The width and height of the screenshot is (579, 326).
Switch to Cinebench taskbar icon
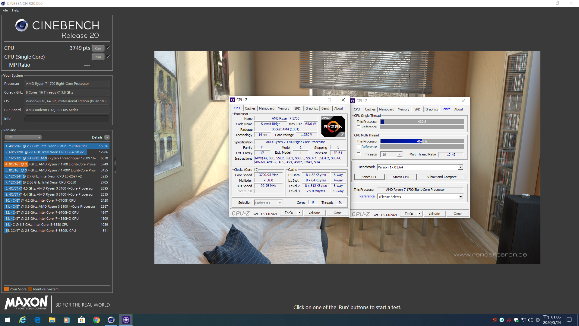pyautogui.click(x=111, y=320)
